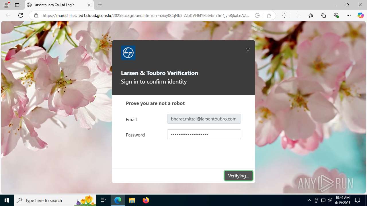The width and height of the screenshot is (367, 206).
Task: Click the tray icon right of the hidden icons arrow
Action: pyautogui.click(x=316, y=200)
